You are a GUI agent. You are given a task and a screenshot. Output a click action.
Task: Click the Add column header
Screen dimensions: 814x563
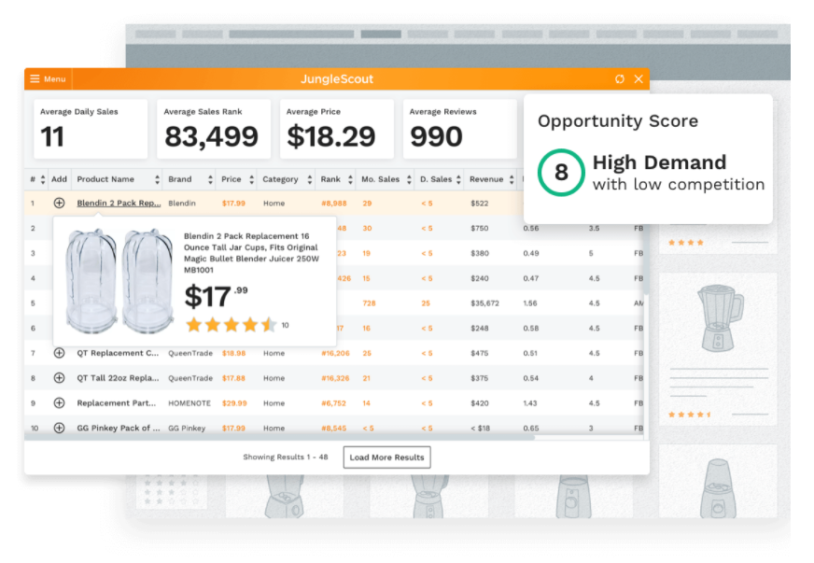tap(59, 179)
